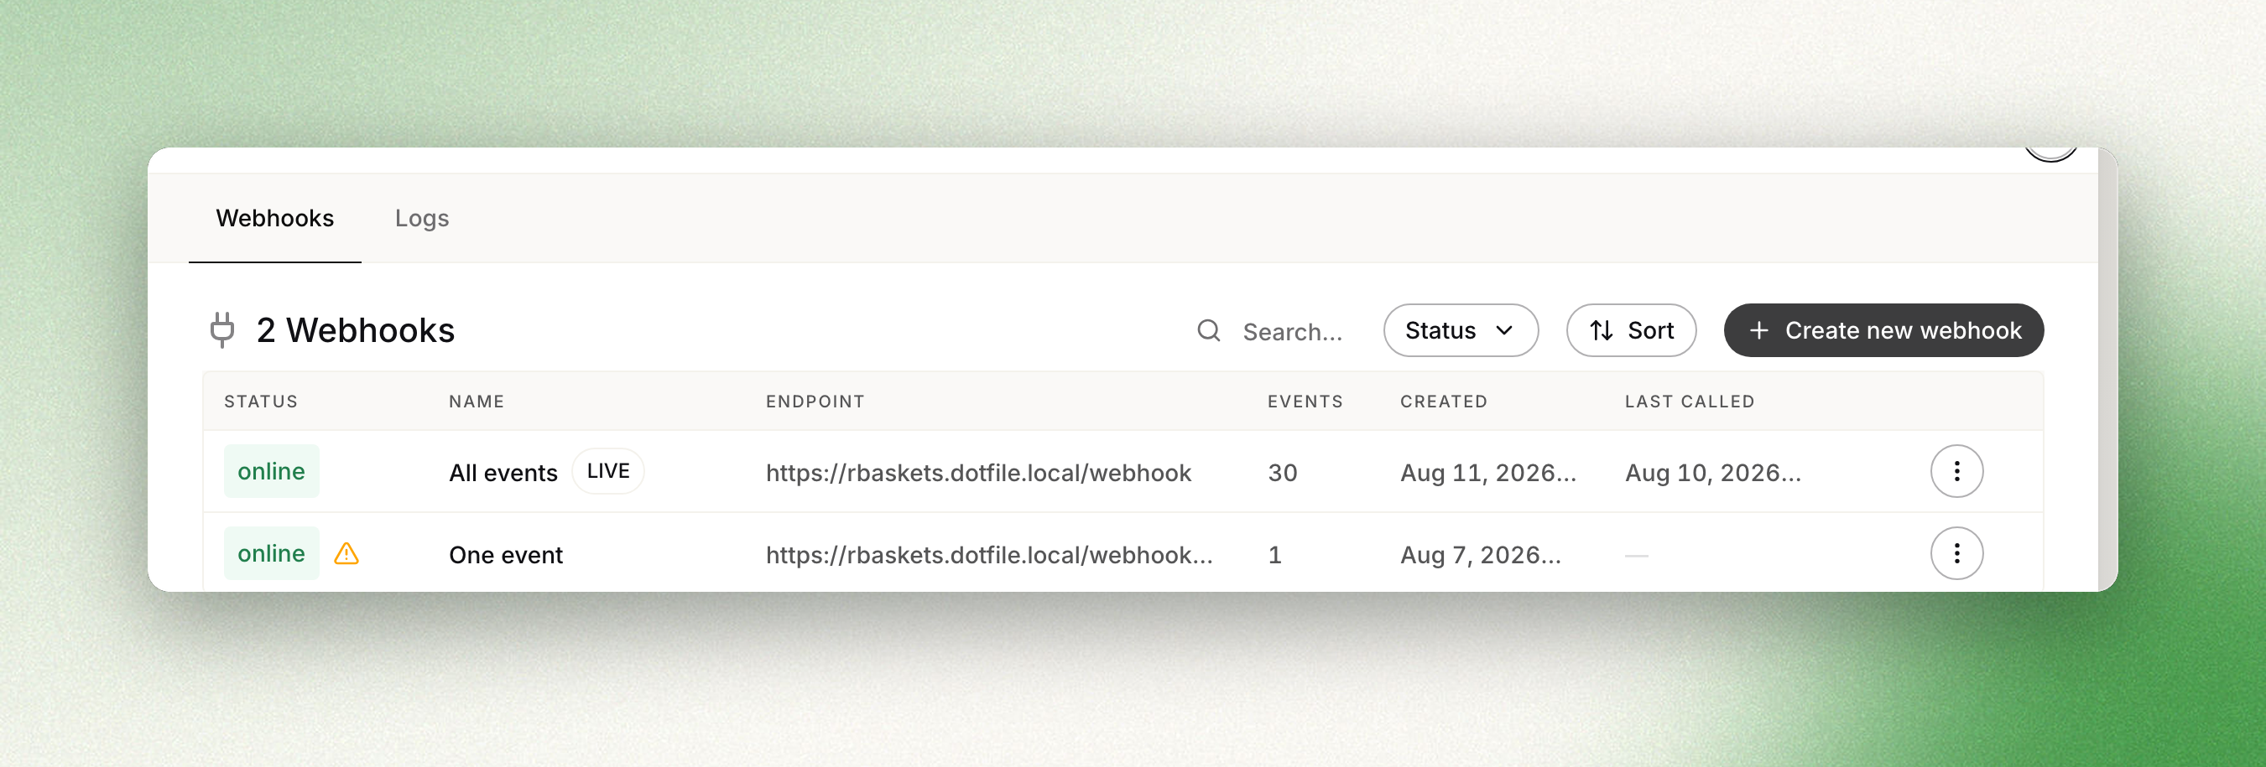Click the sort arrows icon
Viewport: 2266px width, 767px height.
point(1601,330)
